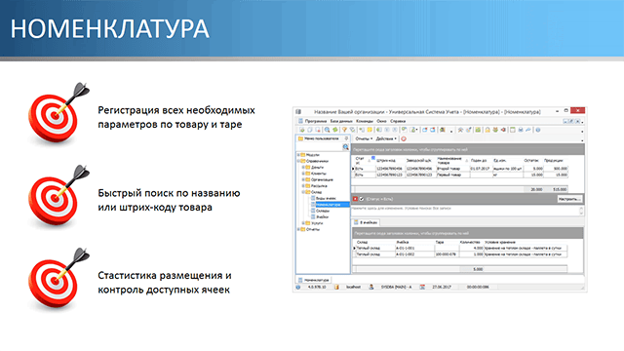Click the orange funnel filter toolbar icon

click(344, 130)
